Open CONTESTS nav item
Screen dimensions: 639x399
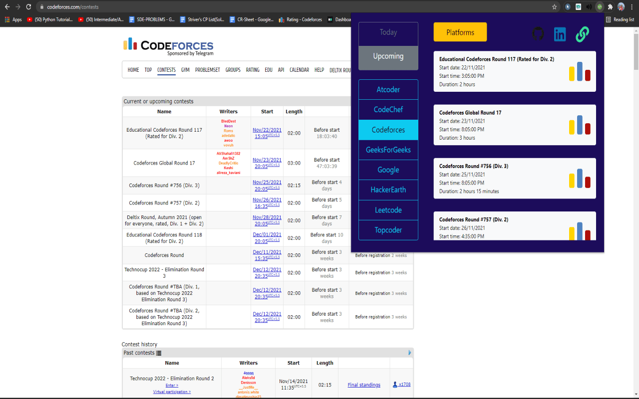166,70
